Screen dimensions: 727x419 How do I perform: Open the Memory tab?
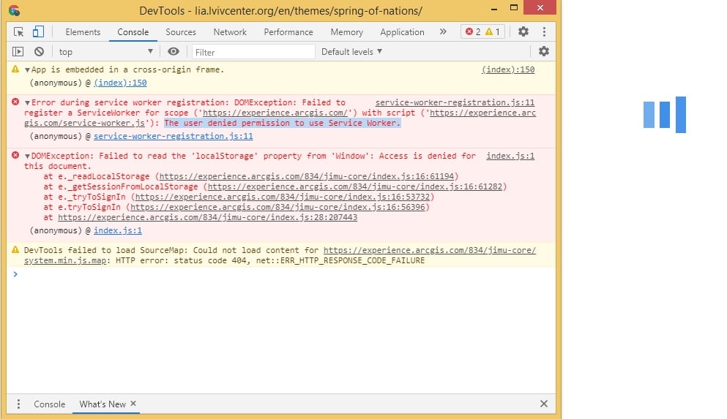pyautogui.click(x=347, y=32)
